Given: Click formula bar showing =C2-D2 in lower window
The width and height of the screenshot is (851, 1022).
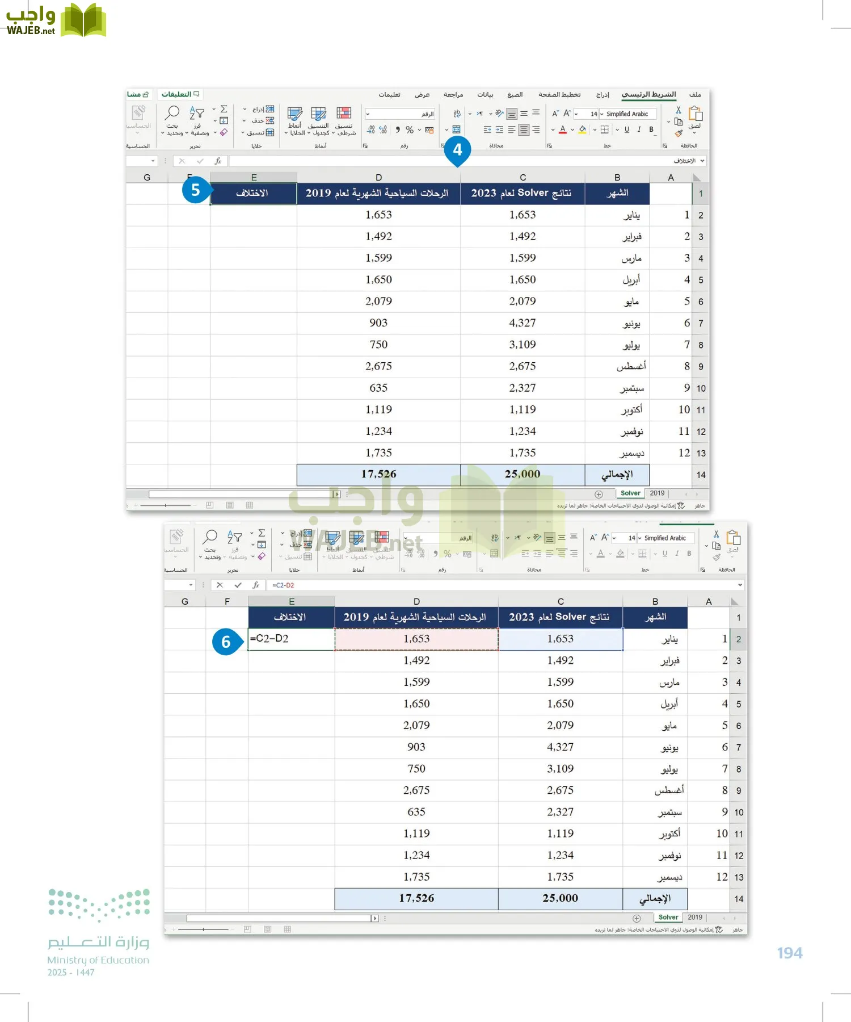Looking at the screenshot, I should pyautogui.click(x=503, y=585).
